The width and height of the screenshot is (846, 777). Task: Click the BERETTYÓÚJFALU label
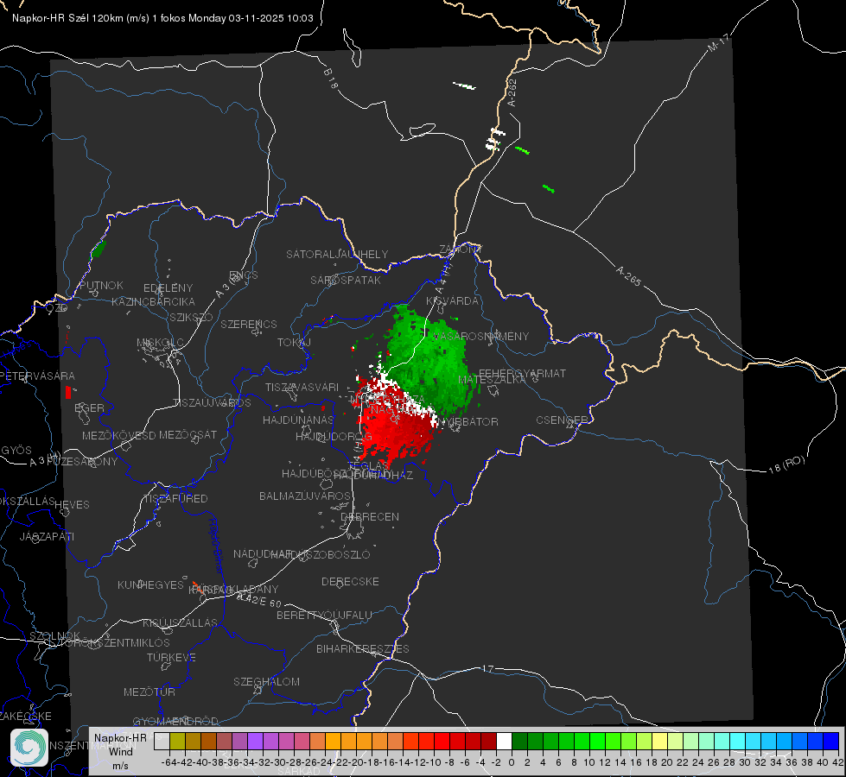(324, 615)
